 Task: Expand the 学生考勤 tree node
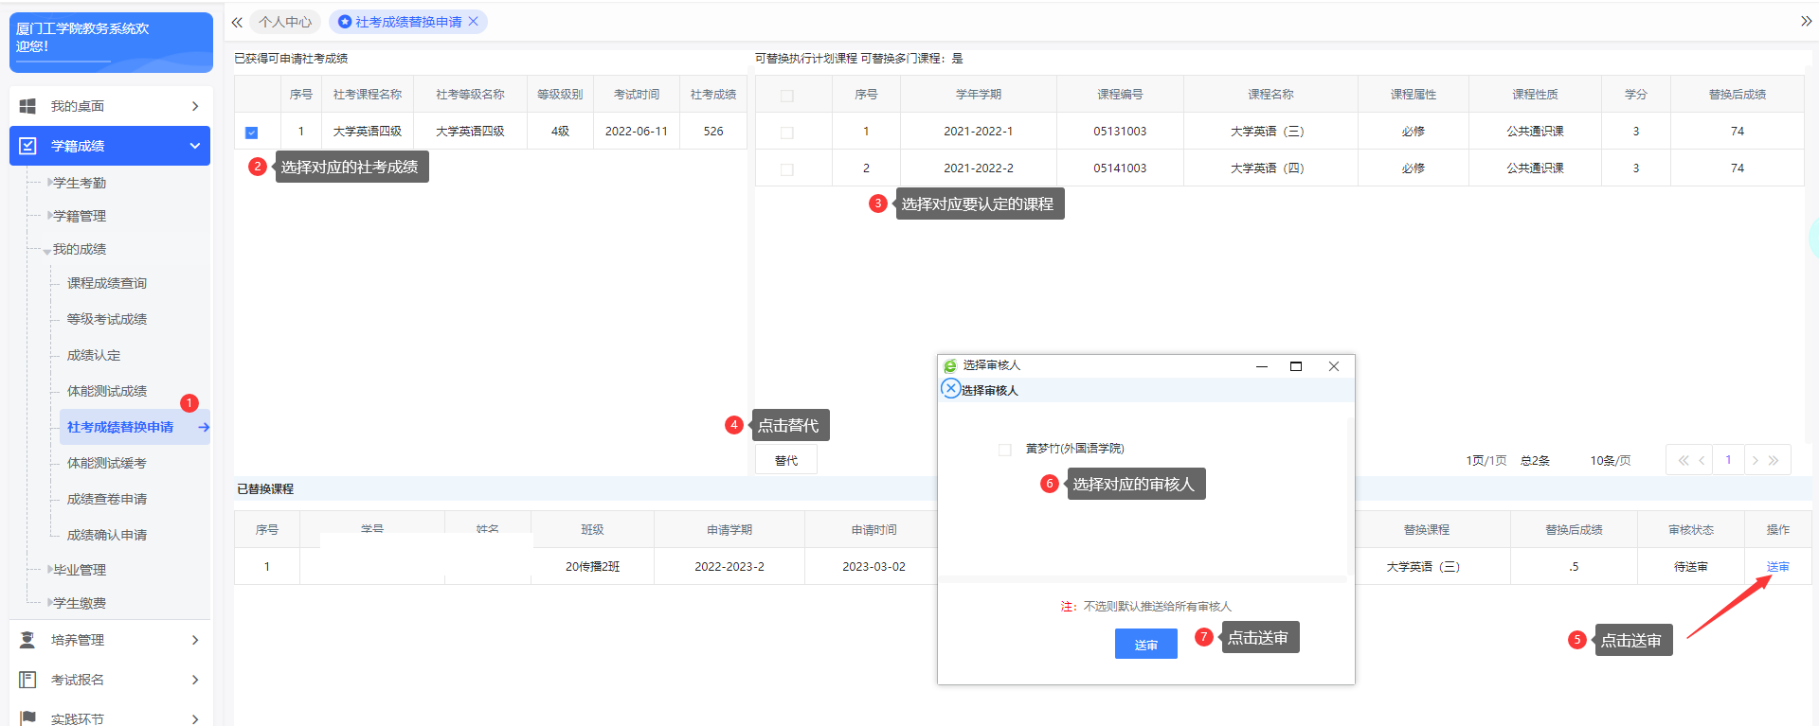(49, 183)
